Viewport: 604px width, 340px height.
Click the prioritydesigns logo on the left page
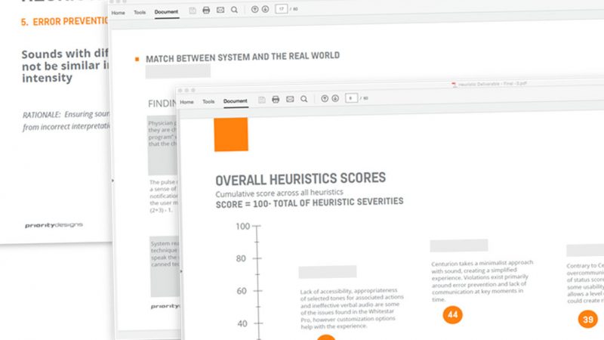[x=54, y=225]
